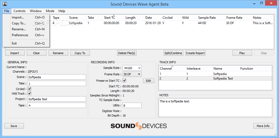Sort file list by Scene column header
Screen dimensions: 279x138
click(x=77, y=18)
